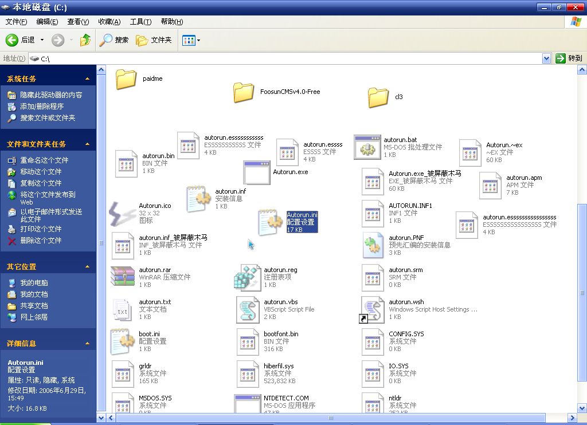
Task: Click 复制这个文件 link
Action: point(41,183)
